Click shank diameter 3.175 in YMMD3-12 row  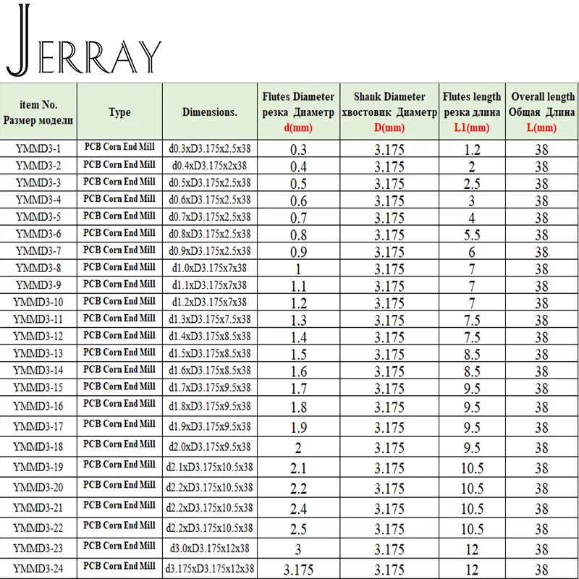coord(389,337)
